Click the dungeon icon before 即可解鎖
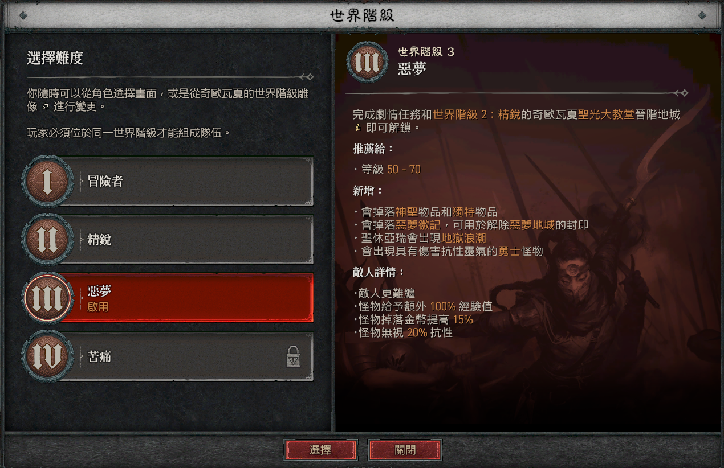The height and width of the screenshot is (468, 724). pos(358,128)
